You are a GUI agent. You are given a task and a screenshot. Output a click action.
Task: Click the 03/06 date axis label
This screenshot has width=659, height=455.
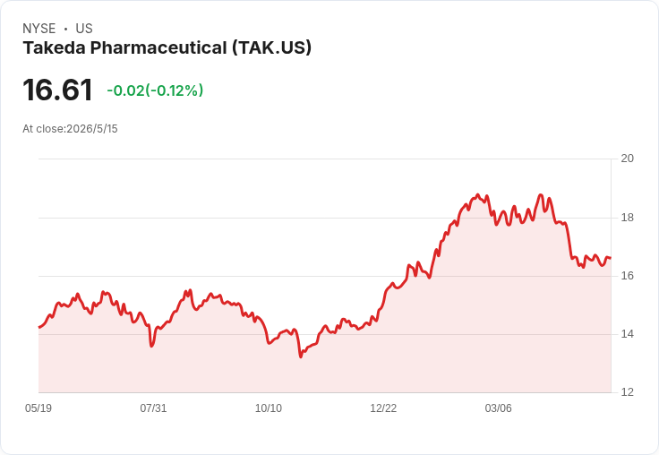pos(499,408)
